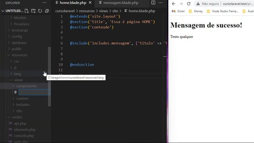
Task: Click the @endsection directive on line 10
Action: [x=82, y=64]
